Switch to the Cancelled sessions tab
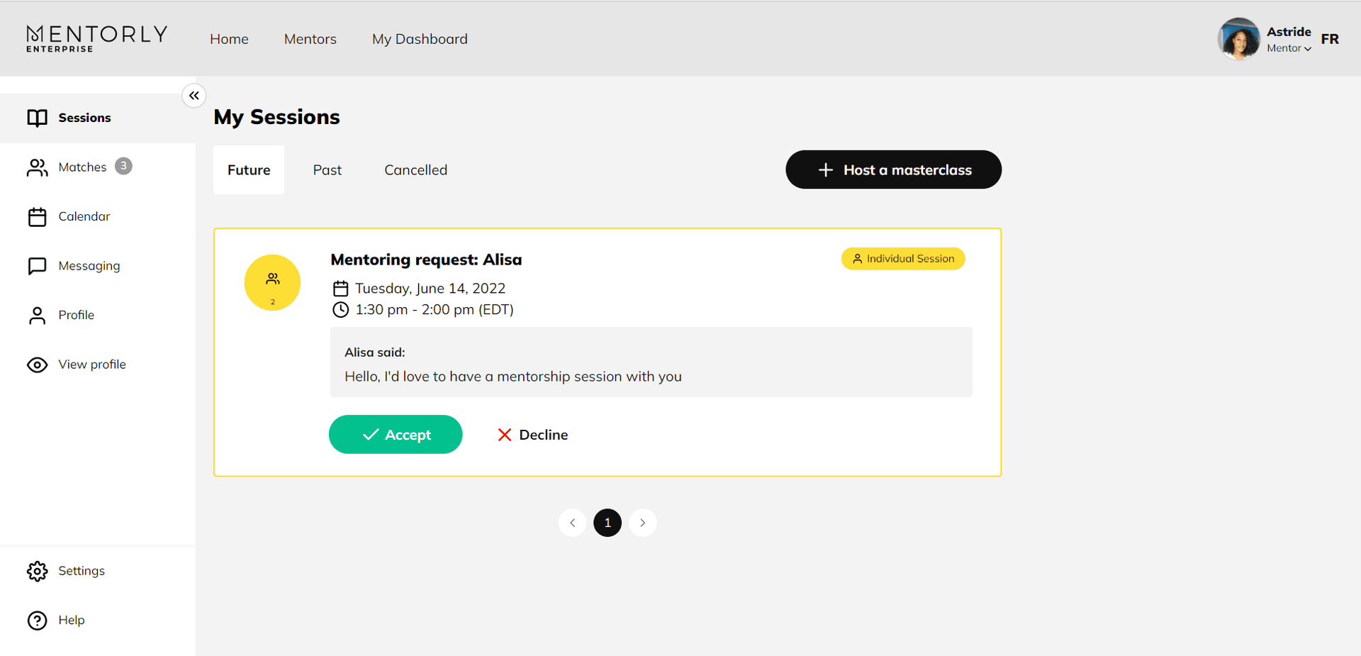The width and height of the screenshot is (1361, 656). click(x=415, y=170)
